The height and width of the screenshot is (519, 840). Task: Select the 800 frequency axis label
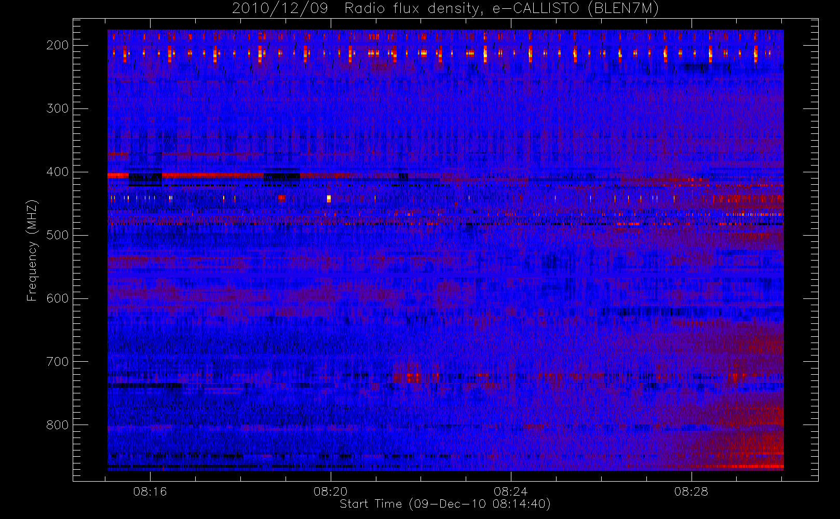[57, 425]
